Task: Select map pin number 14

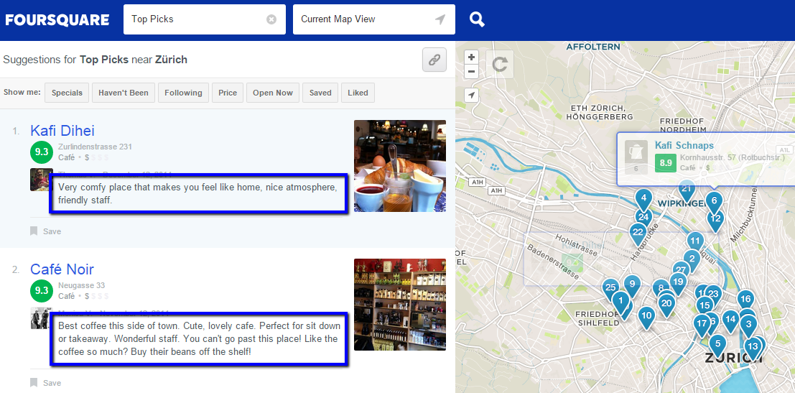Action: [730, 320]
